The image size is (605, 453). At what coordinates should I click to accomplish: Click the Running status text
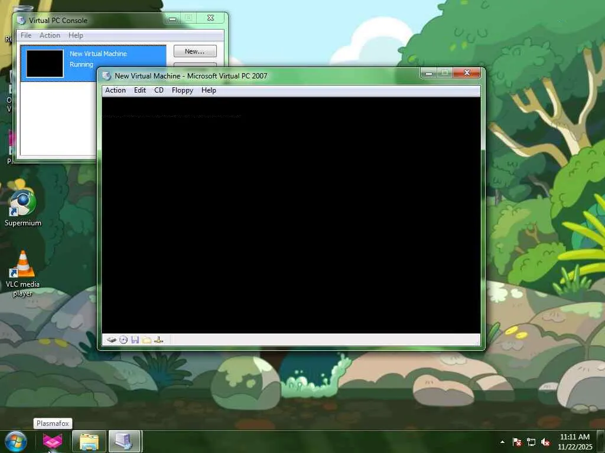tap(82, 64)
